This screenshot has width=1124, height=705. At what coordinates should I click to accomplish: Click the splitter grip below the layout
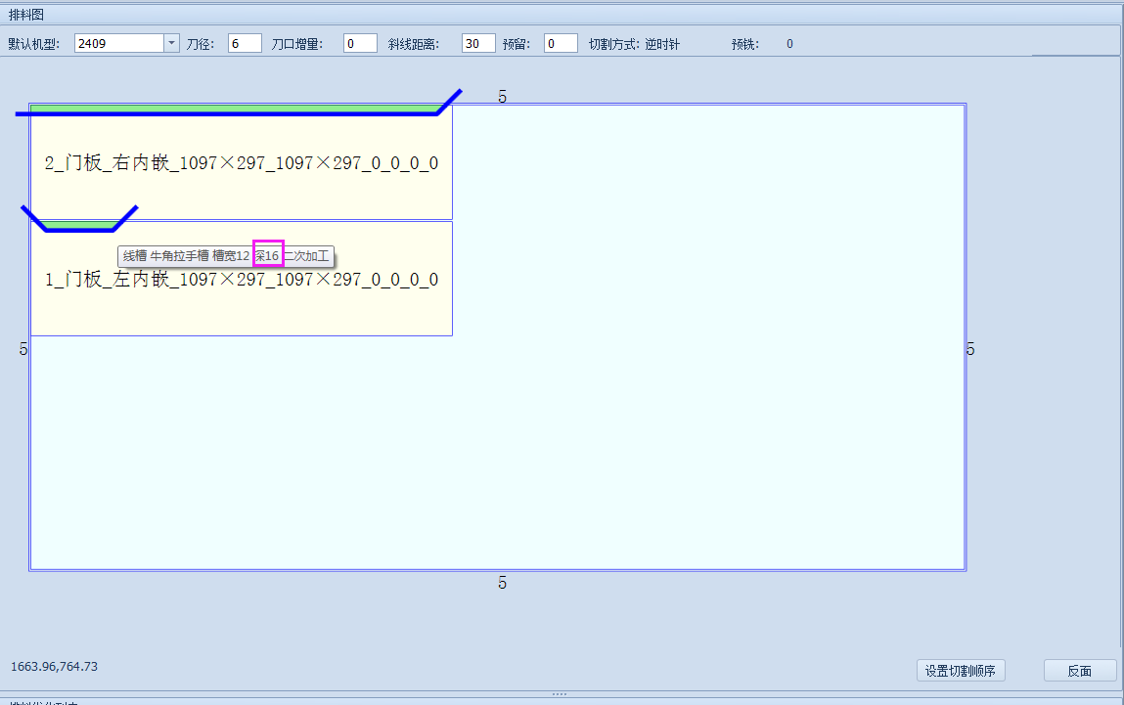pos(560,694)
